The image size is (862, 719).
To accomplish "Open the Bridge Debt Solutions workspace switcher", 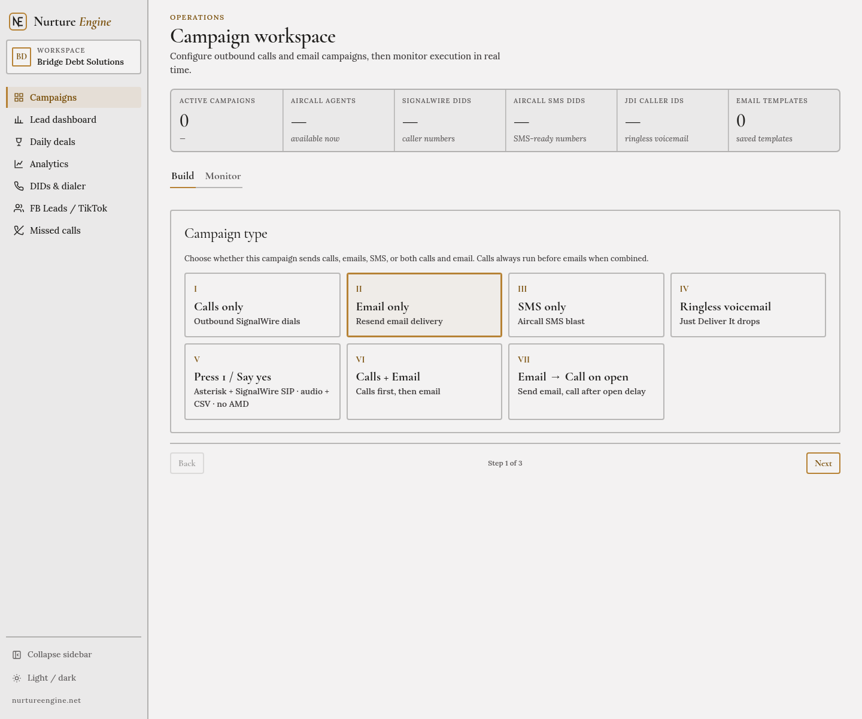I will [74, 57].
